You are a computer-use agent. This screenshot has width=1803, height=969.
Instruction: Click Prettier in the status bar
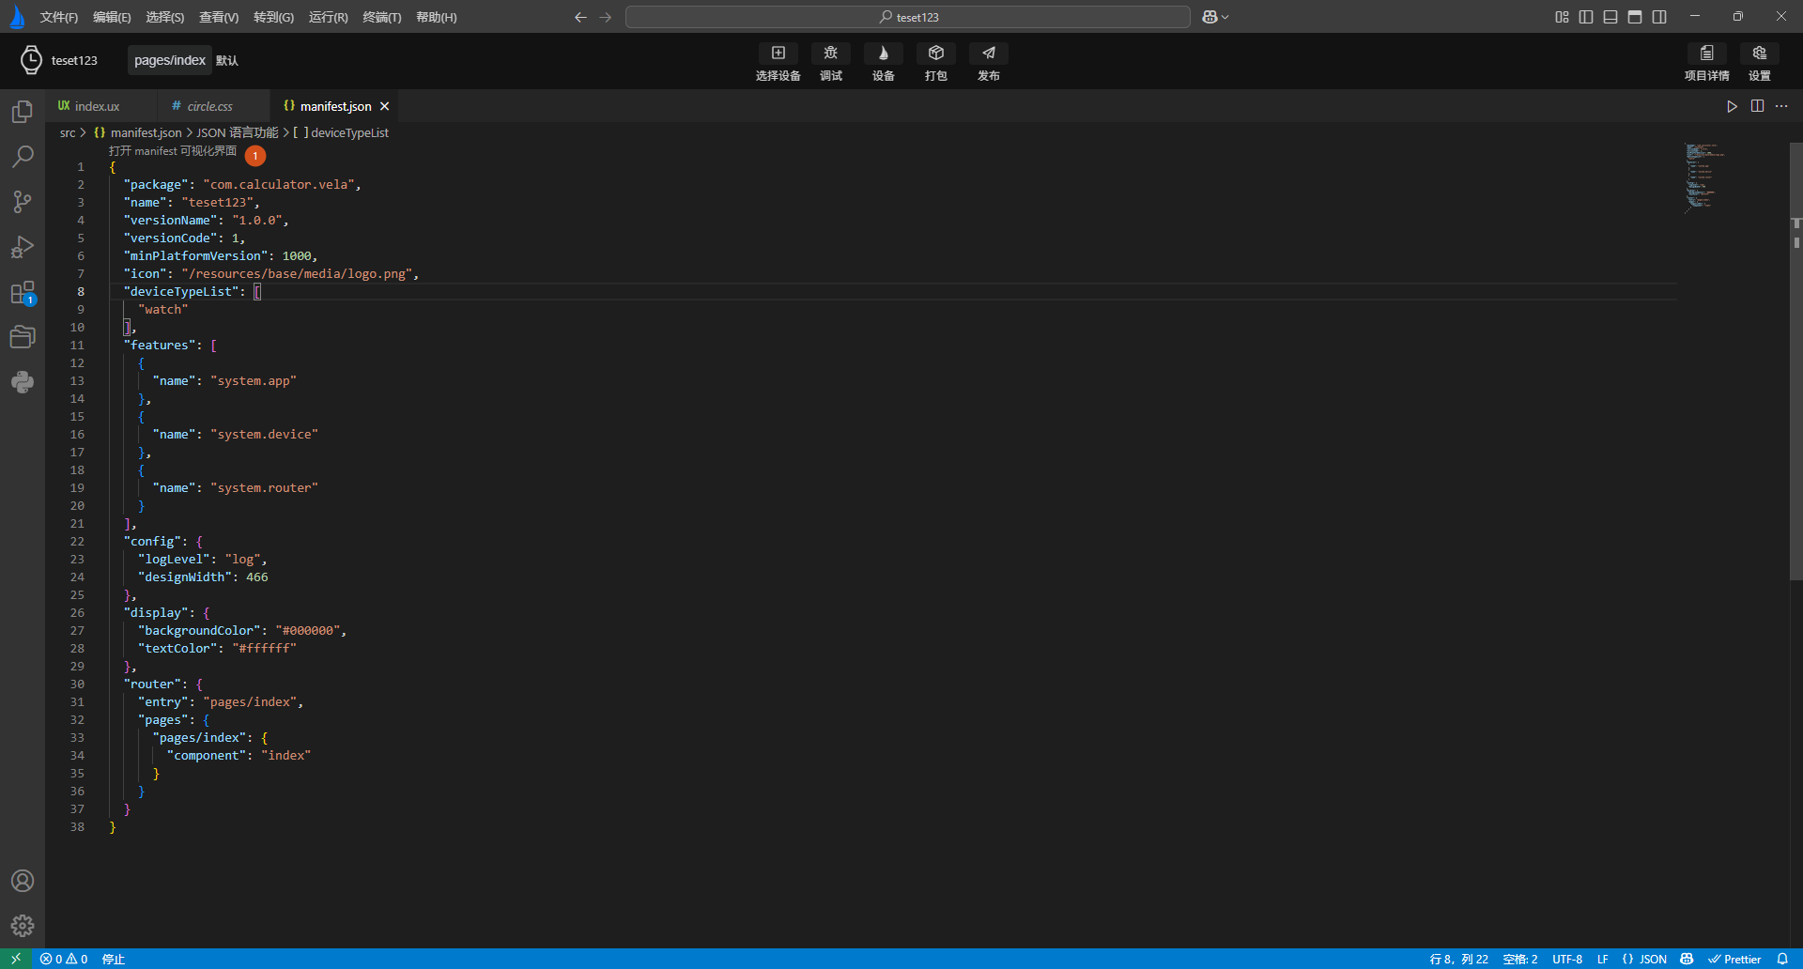point(1734,959)
